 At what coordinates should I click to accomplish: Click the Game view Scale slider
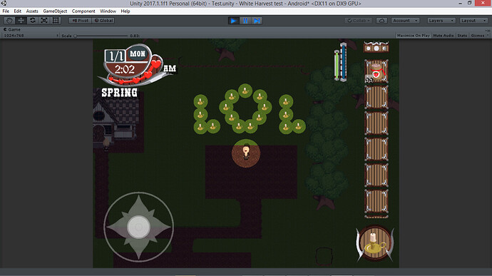coord(101,36)
